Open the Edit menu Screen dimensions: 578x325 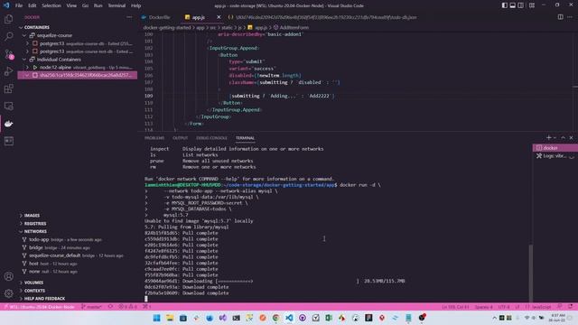[x=33, y=5]
